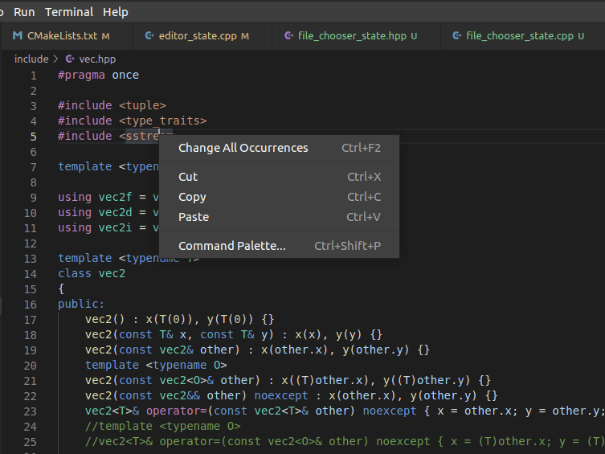Click the CMake file icon on CMakeLists.txt tab
The height and width of the screenshot is (454, 605).
click(x=18, y=35)
